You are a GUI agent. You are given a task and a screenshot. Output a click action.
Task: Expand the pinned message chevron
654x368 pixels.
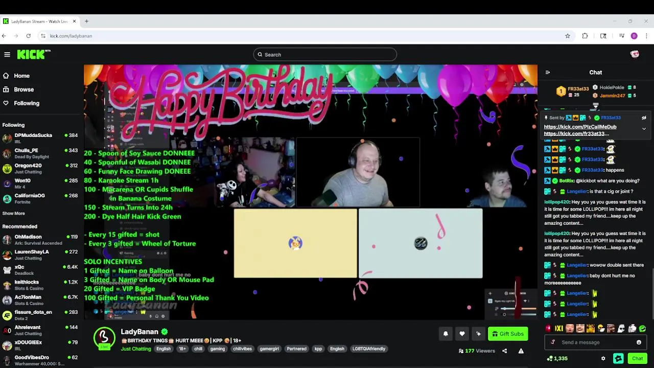coord(644,129)
